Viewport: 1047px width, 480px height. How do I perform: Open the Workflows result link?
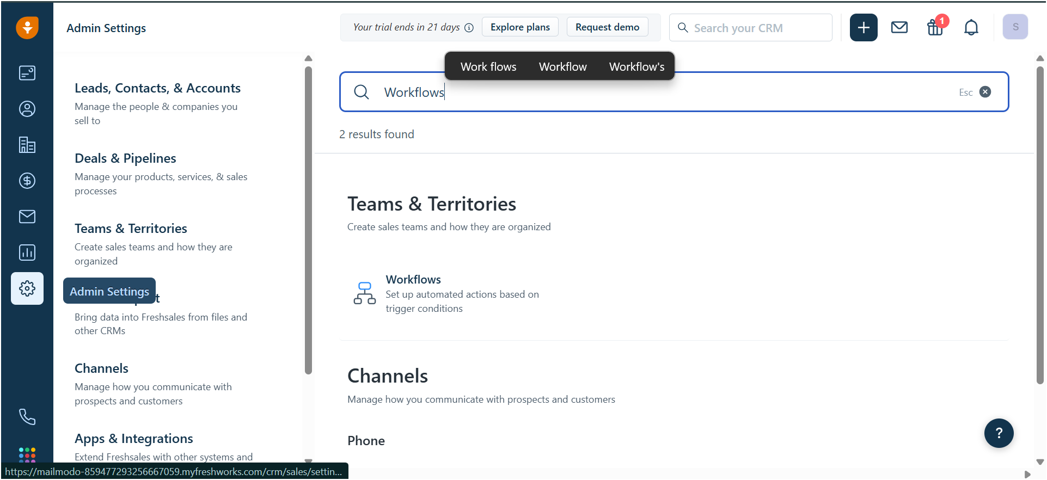(413, 279)
